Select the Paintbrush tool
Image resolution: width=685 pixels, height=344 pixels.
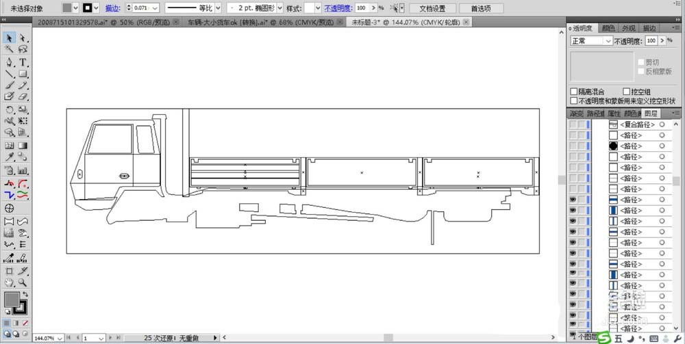click(x=10, y=85)
